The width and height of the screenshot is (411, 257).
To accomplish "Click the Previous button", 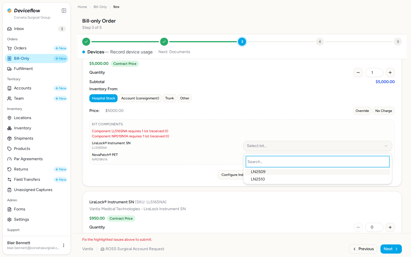I will (x=363, y=249).
